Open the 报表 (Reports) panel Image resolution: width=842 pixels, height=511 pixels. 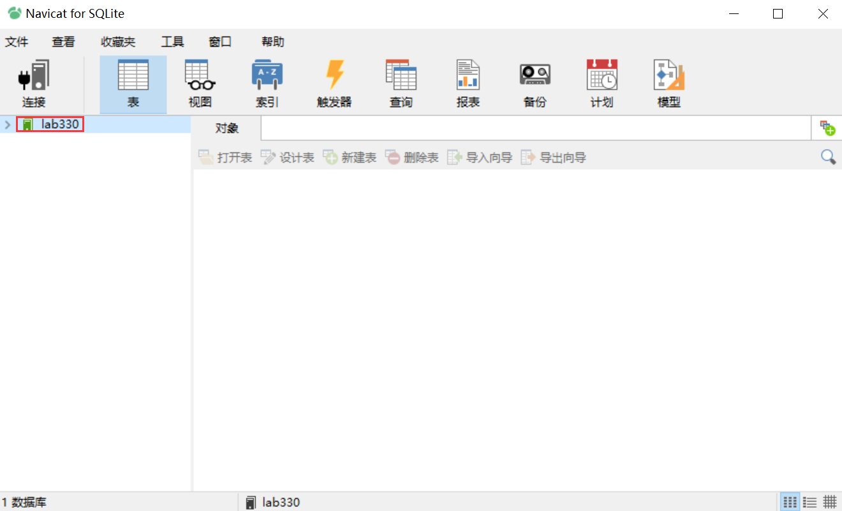click(x=468, y=83)
